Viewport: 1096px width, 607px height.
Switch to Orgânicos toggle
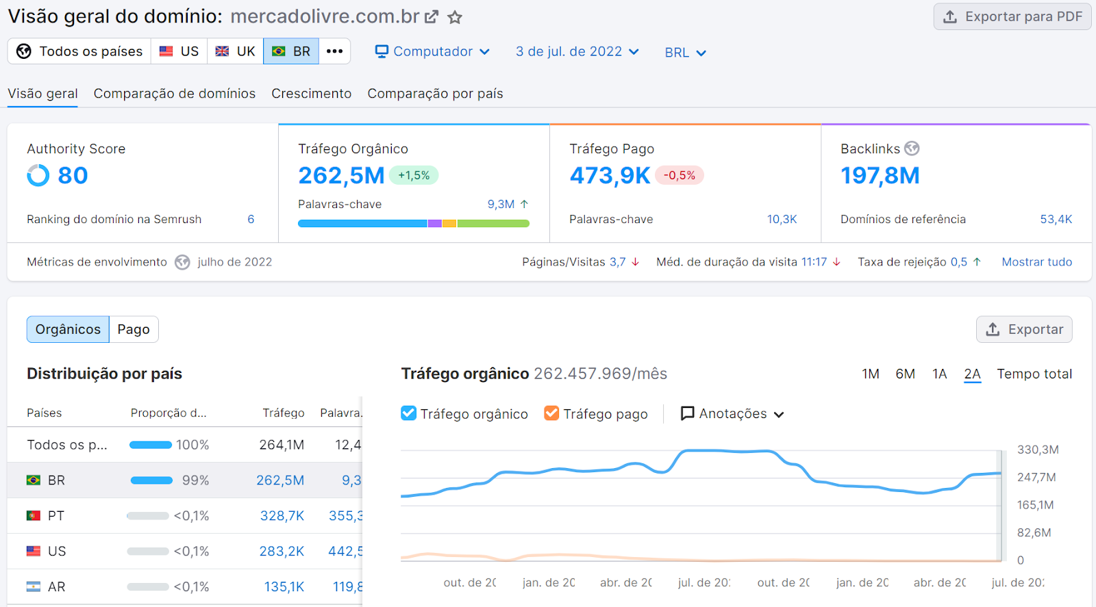click(68, 329)
